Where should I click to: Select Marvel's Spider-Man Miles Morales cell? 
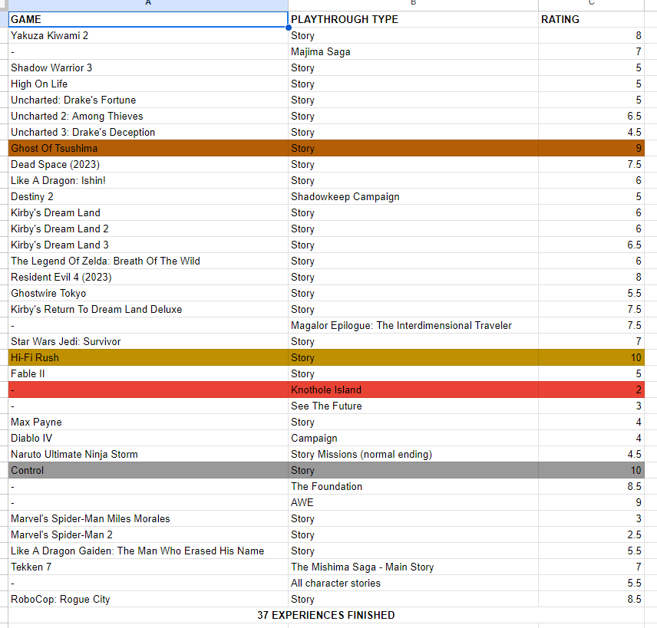[x=148, y=519]
